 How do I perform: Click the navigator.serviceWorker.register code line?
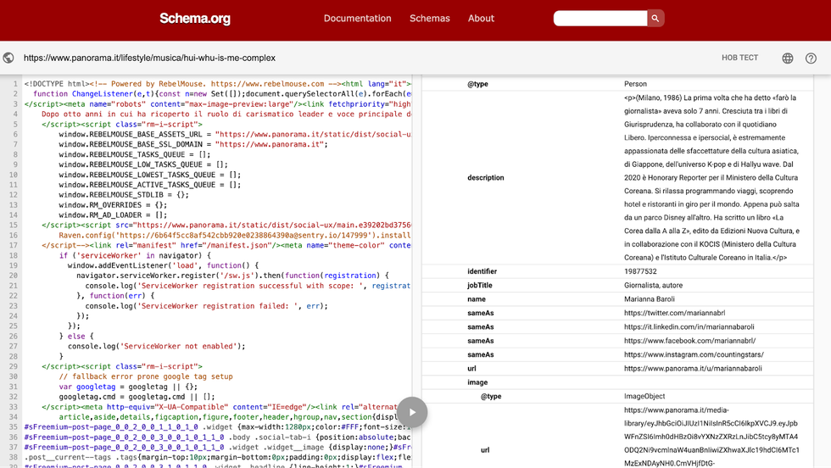coord(232,276)
